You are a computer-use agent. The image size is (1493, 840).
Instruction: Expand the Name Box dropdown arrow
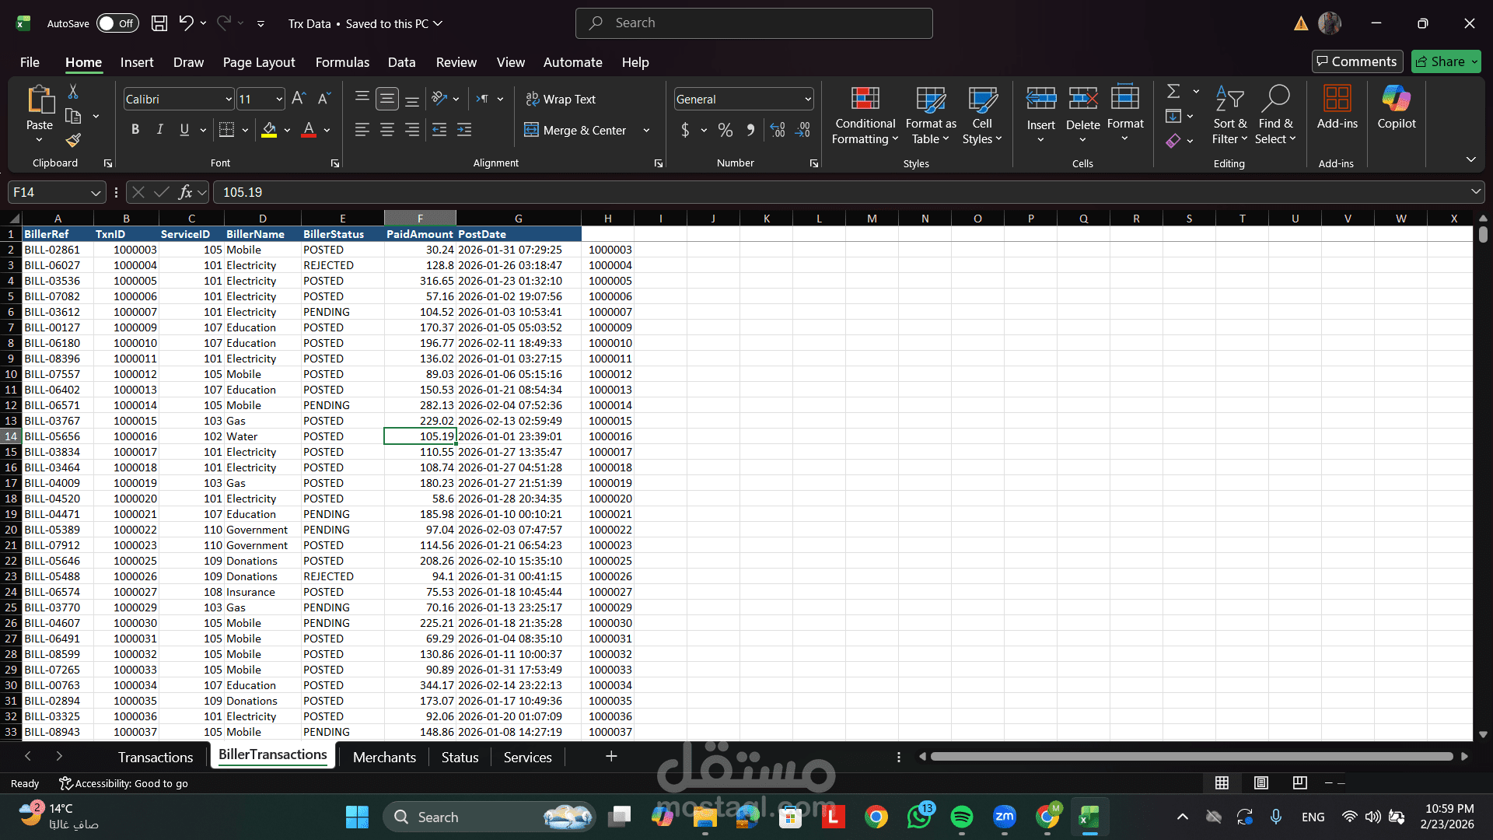click(95, 192)
